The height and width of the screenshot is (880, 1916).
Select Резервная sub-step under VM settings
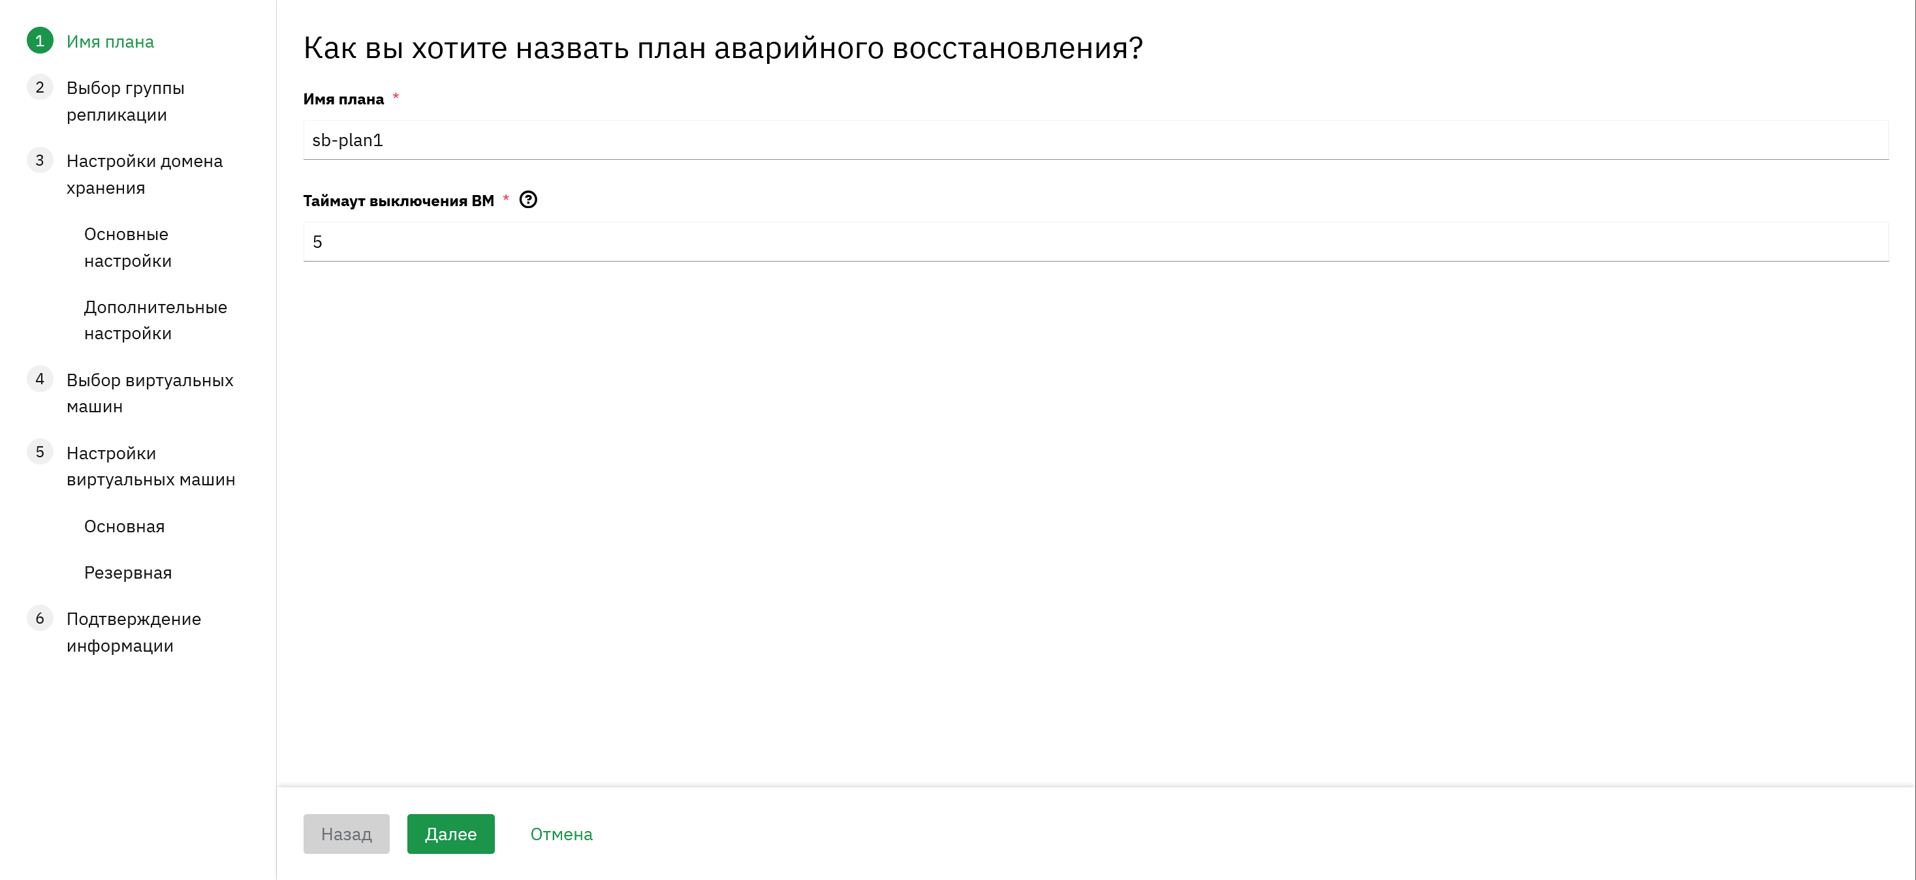click(128, 573)
